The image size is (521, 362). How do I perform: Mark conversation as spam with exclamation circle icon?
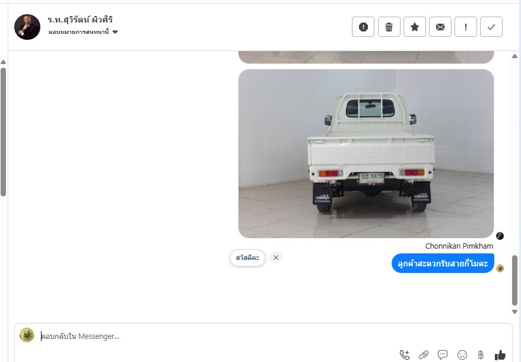(x=363, y=27)
